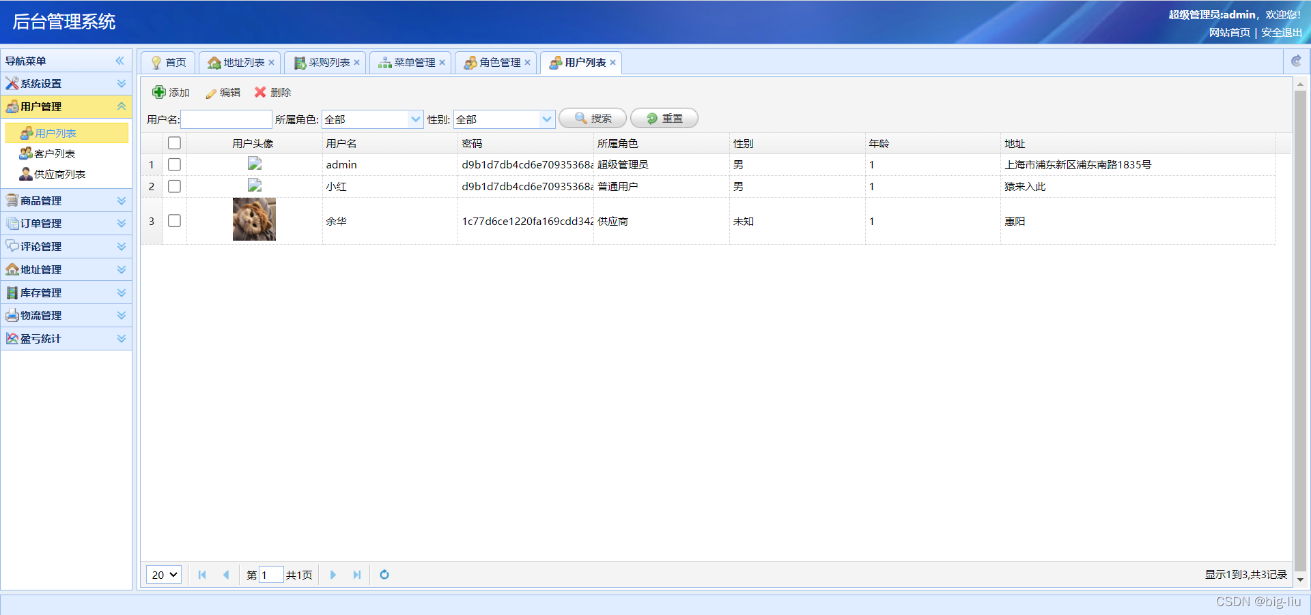The height and width of the screenshot is (615, 1311).
Task: Open 供应商列表 in sidebar
Action: [x=60, y=174]
